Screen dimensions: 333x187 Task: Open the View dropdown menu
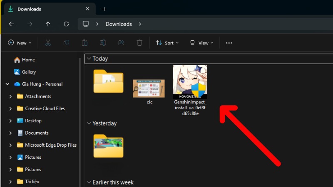(x=201, y=43)
